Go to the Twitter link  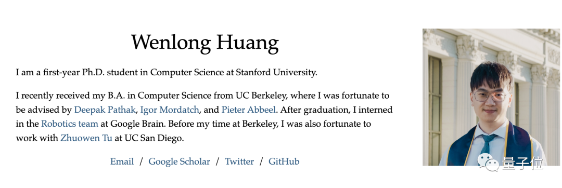(x=239, y=162)
